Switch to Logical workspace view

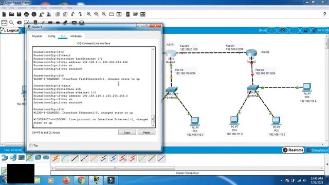click(x=10, y=30)
